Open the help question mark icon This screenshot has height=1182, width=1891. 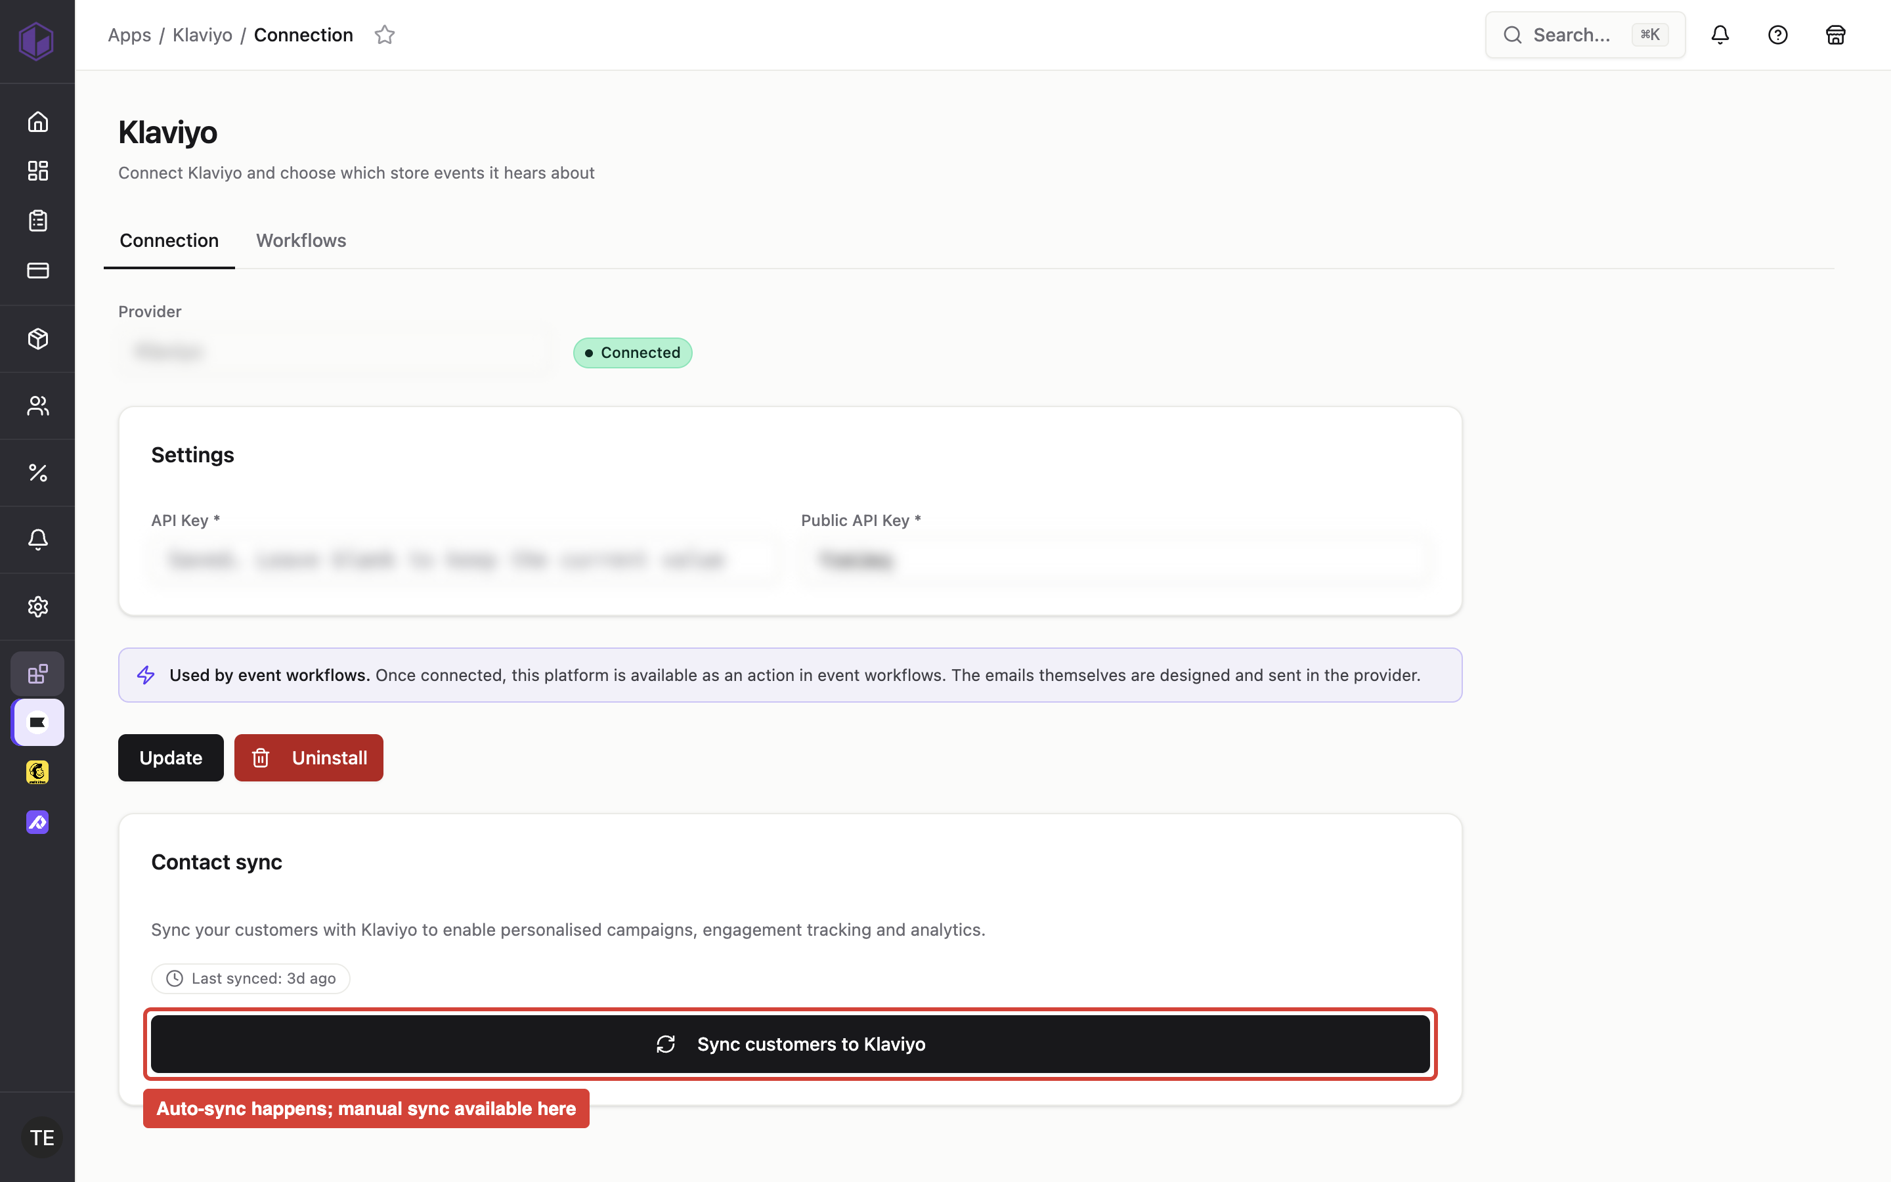coord(1777,35)
